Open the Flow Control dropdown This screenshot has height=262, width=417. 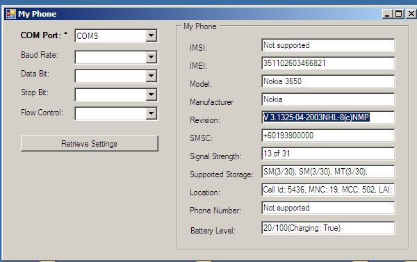pyautogui.click(x=151, y=113)
